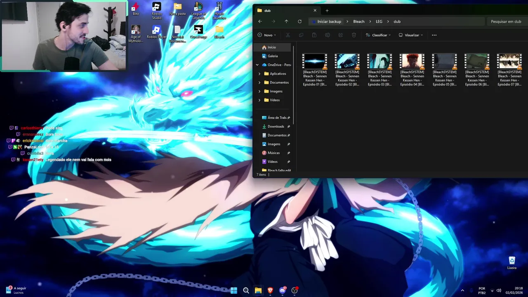
Task: Click the Paste toolbar icon
Action: click(x=314, y=35)
